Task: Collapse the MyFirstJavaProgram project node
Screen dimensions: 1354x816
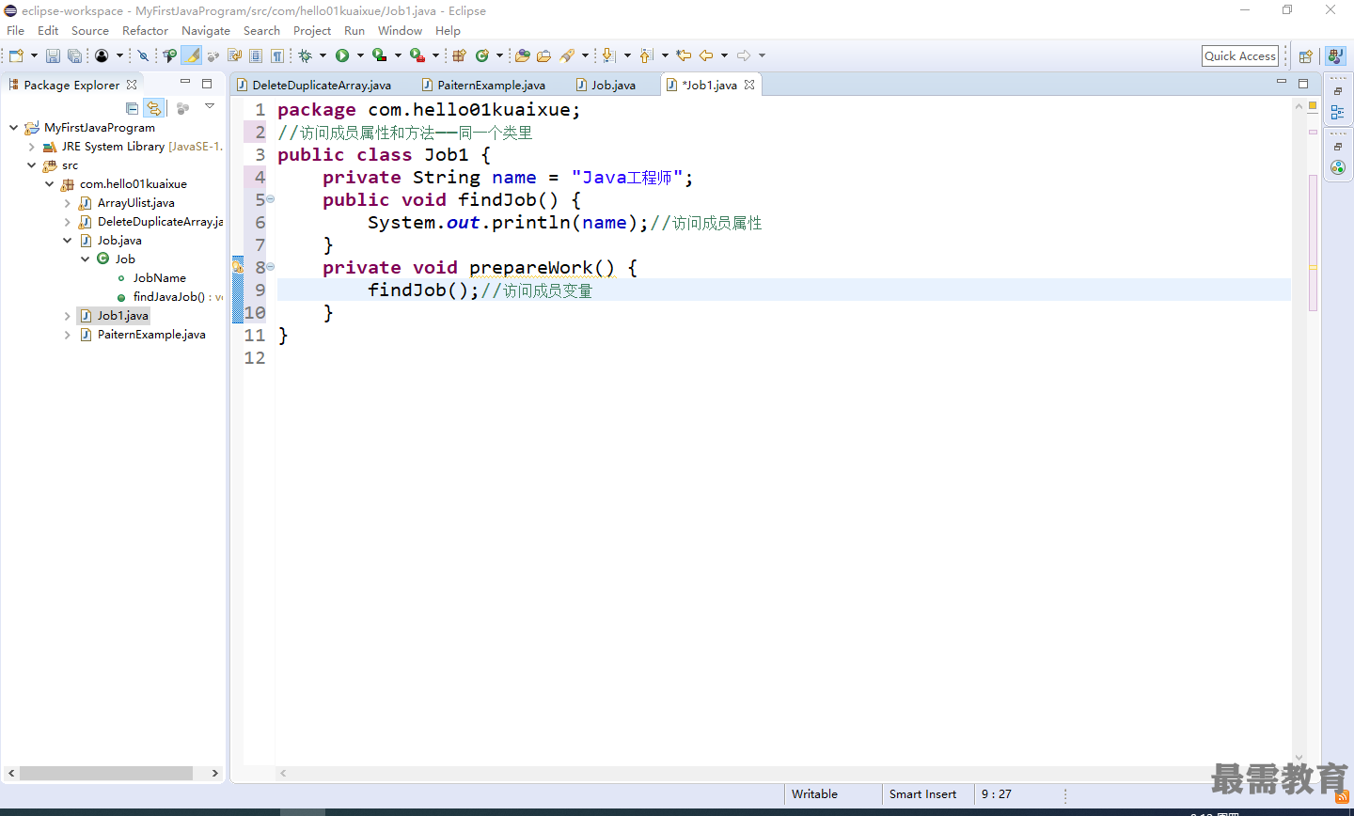Action: click(13, 127)
